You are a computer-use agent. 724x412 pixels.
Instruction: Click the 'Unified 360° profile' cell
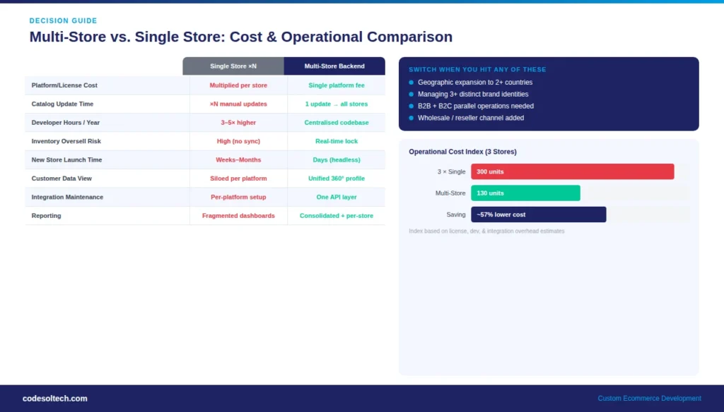click(x=336, y=178)
